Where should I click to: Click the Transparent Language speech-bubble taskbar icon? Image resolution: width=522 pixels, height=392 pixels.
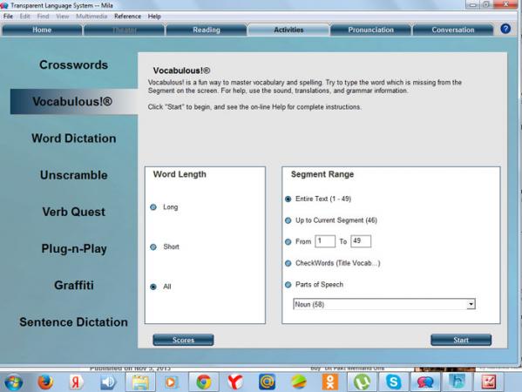(x=425, y=382)
